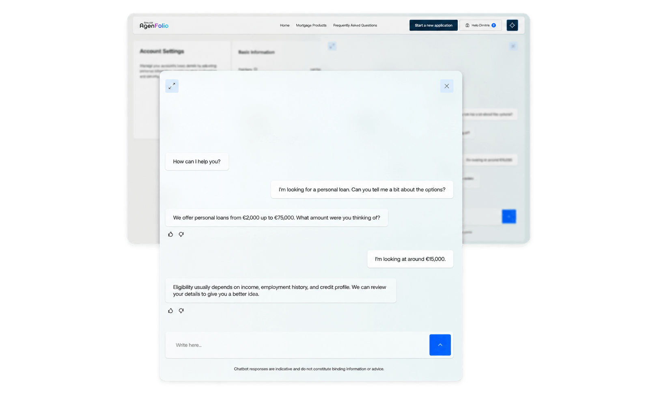Select blurred Account Settings heading
This screenshot has width=657, height=394.
click(162, 51)
